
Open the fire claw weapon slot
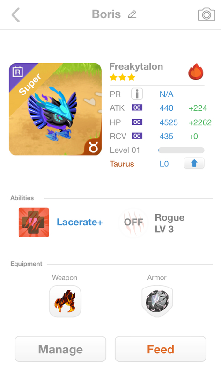pos(65,301)
